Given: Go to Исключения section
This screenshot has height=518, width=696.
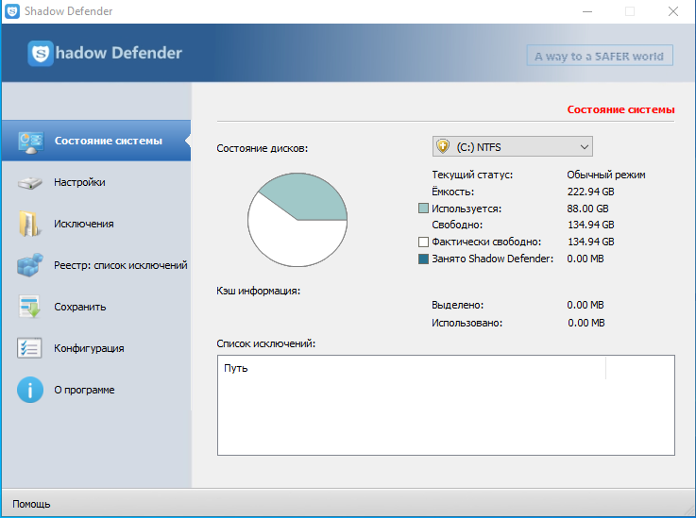Looking at the screenshot, I should click(96, 224).
